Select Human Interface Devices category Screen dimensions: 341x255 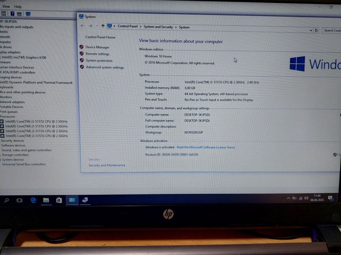pos(17,67)
